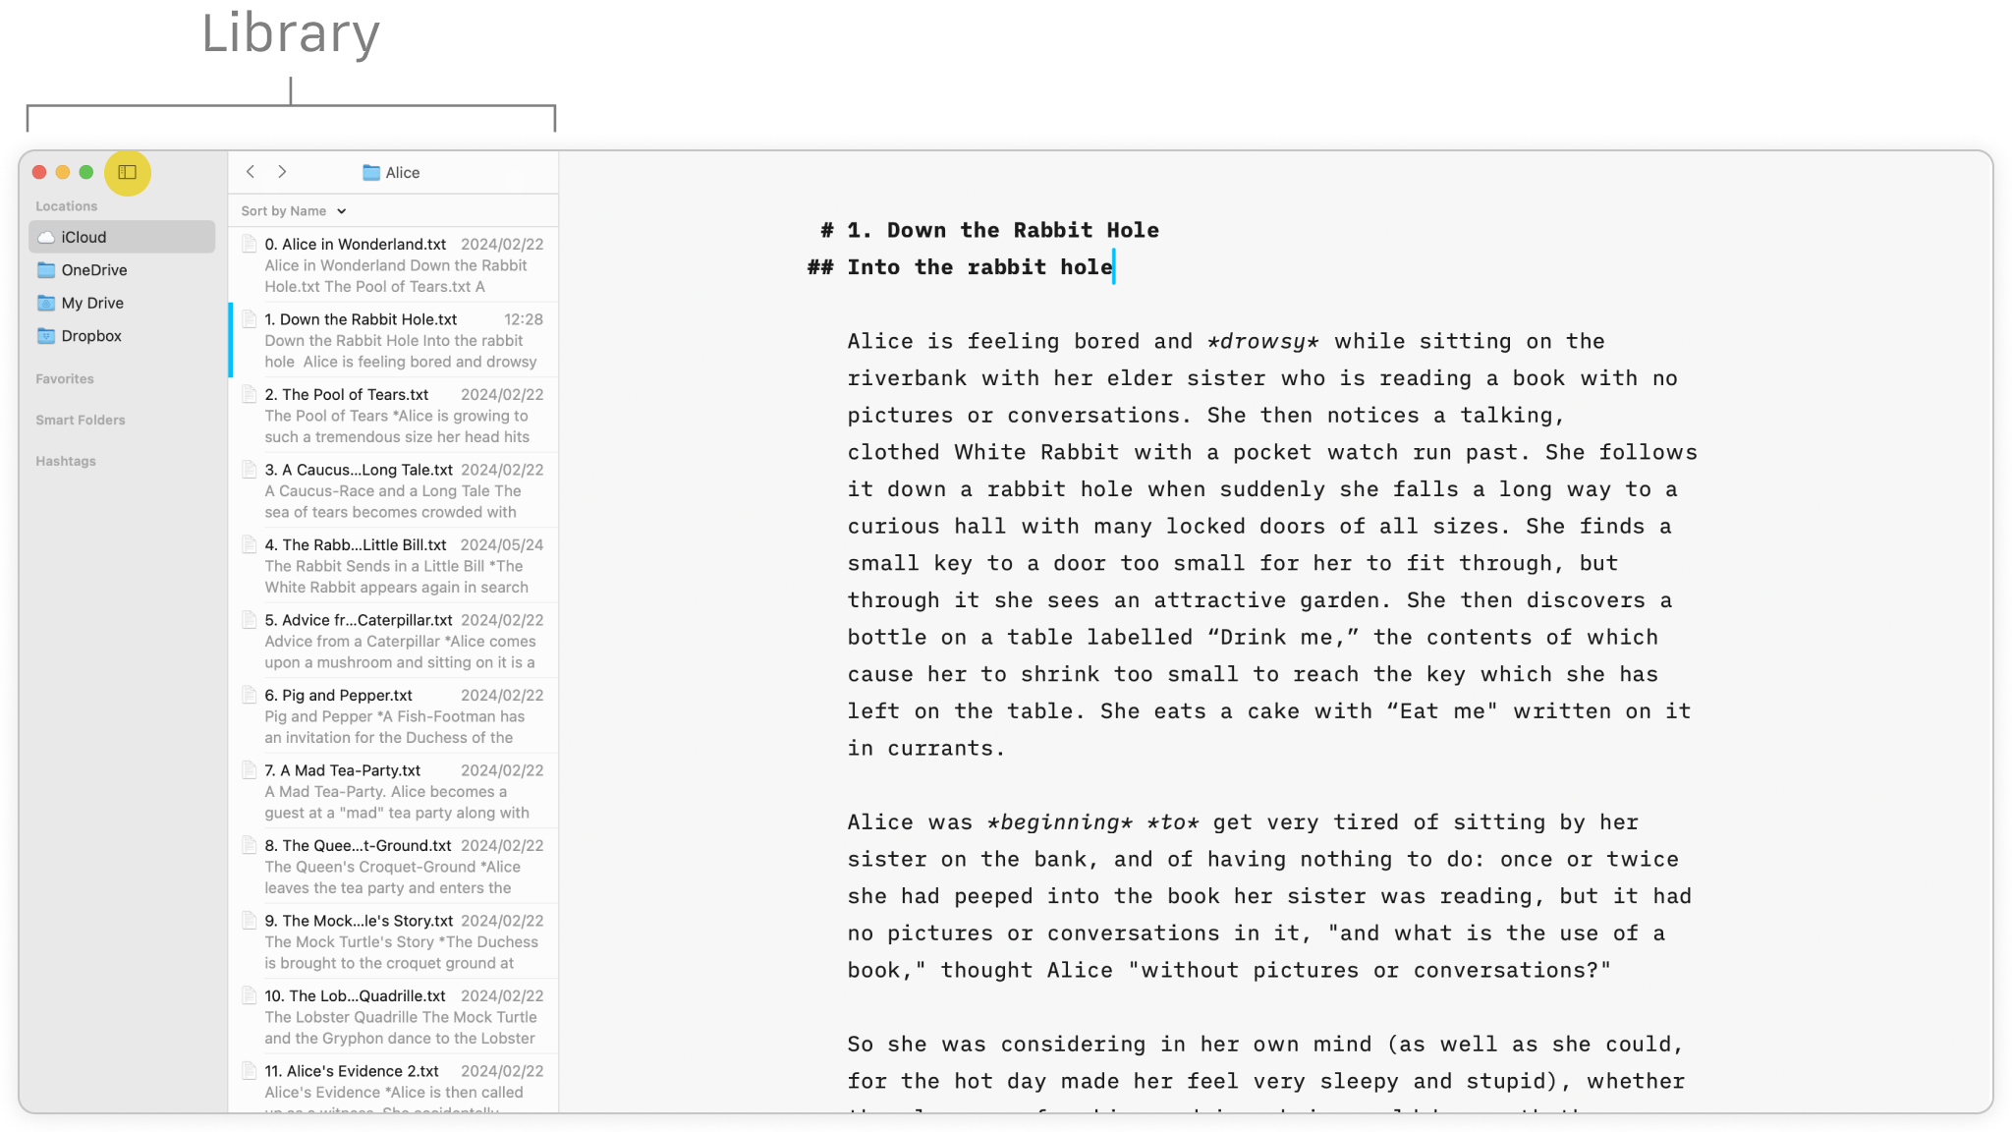The height and width of the screenshot is (1132, 2012).
Task: Click the Locations section header
Action: point(67,204)
